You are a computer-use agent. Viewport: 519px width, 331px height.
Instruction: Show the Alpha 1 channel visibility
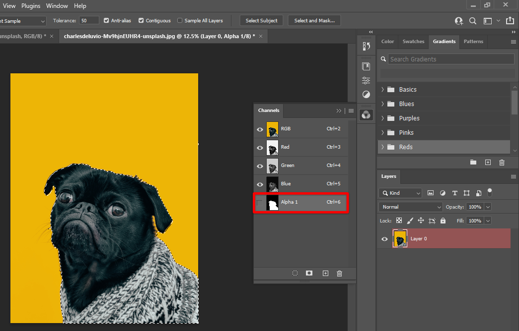point(259,203)
